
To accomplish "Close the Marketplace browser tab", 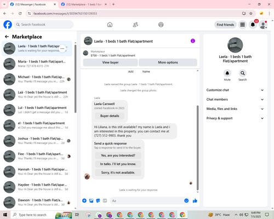I will [x=106, y=4].
